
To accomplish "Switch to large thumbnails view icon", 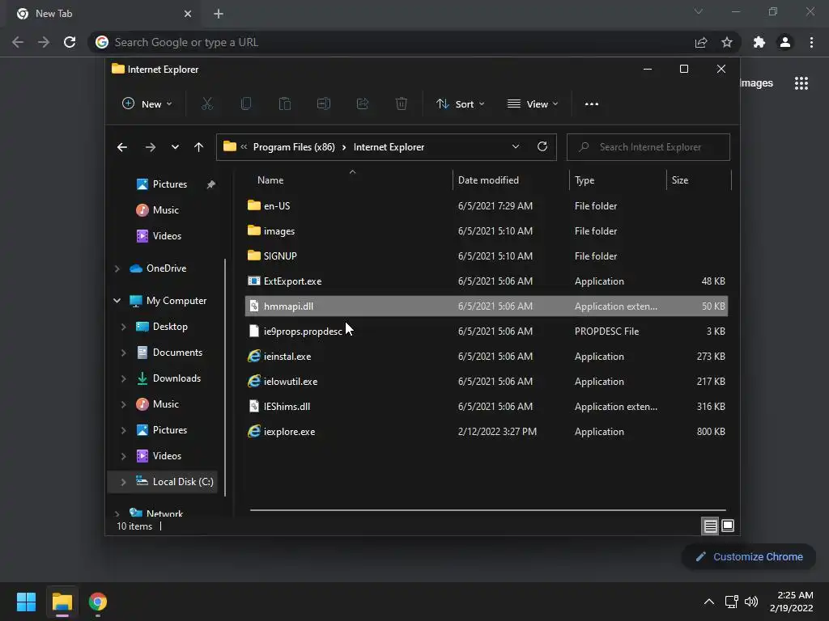I will pyautogui.click(x=728, y=526).
